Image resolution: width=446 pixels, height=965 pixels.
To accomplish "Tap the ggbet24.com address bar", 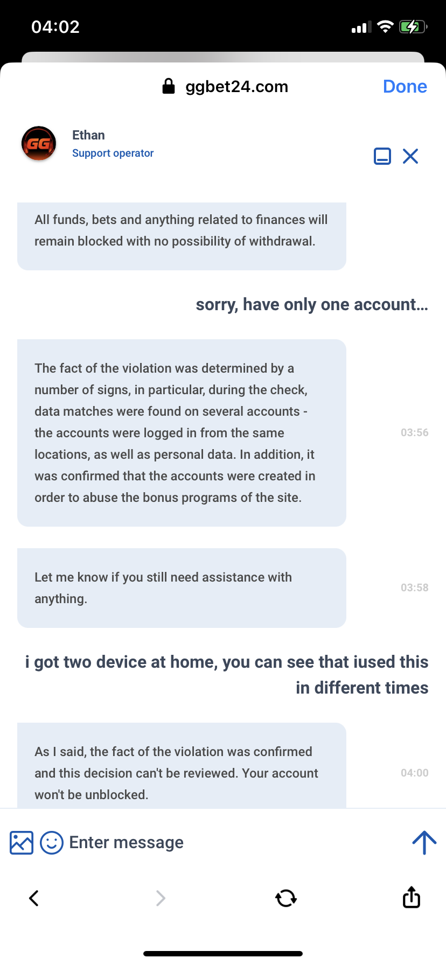I will (236, 87).
